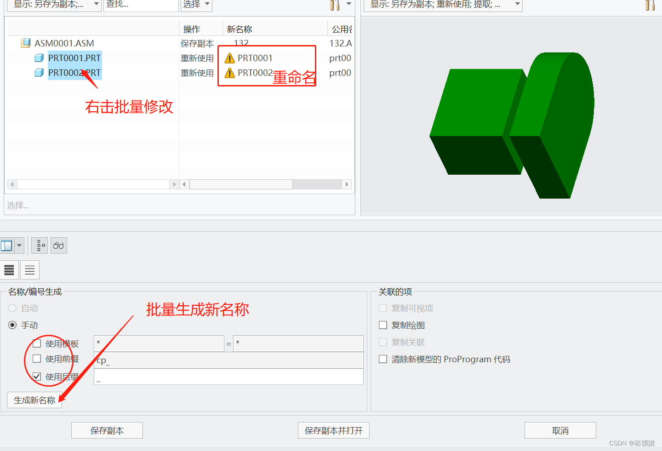
Task: Toggle the 复制关联 checkbox
Action: pyautogui.click(x=383, y=342)
